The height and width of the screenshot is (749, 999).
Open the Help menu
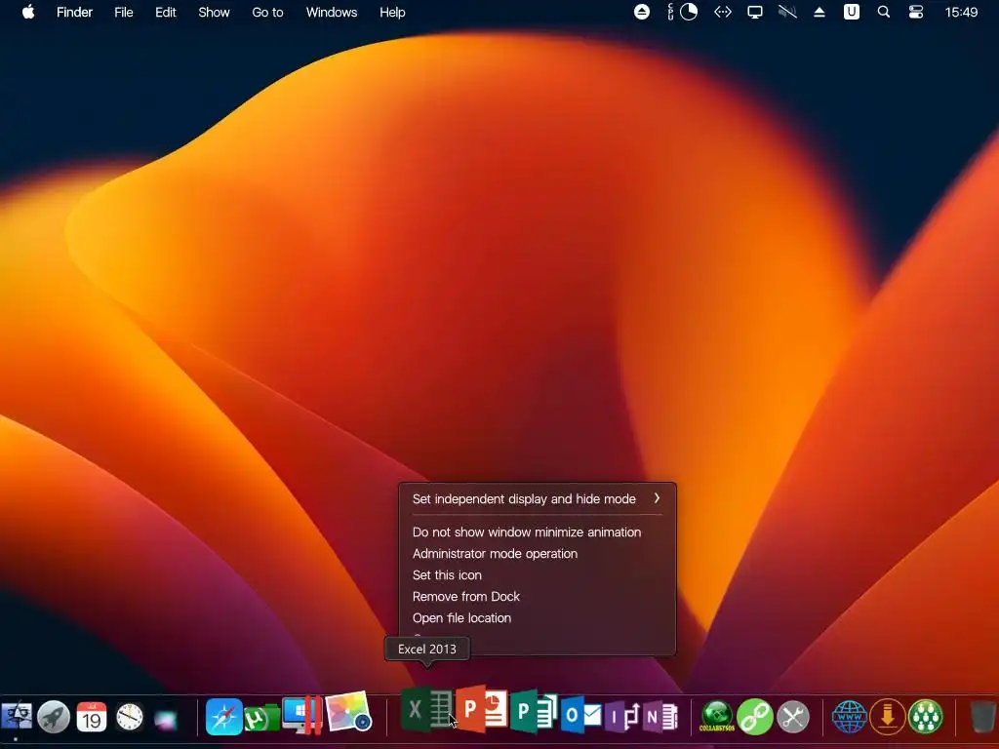[x=392, y=12]
